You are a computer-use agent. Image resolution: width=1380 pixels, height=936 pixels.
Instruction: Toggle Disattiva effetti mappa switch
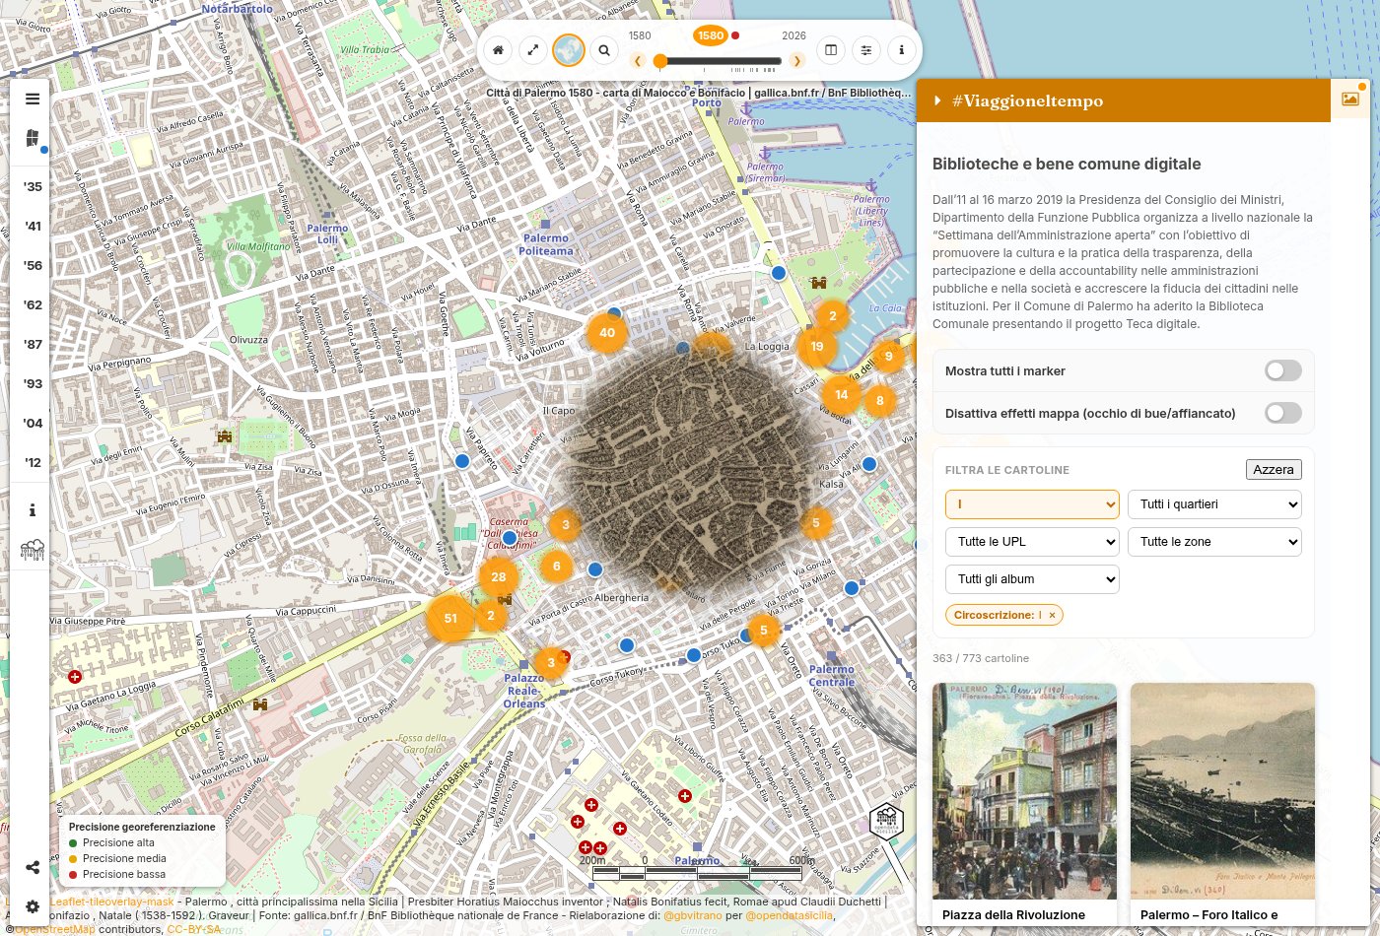pos(1282,413)
